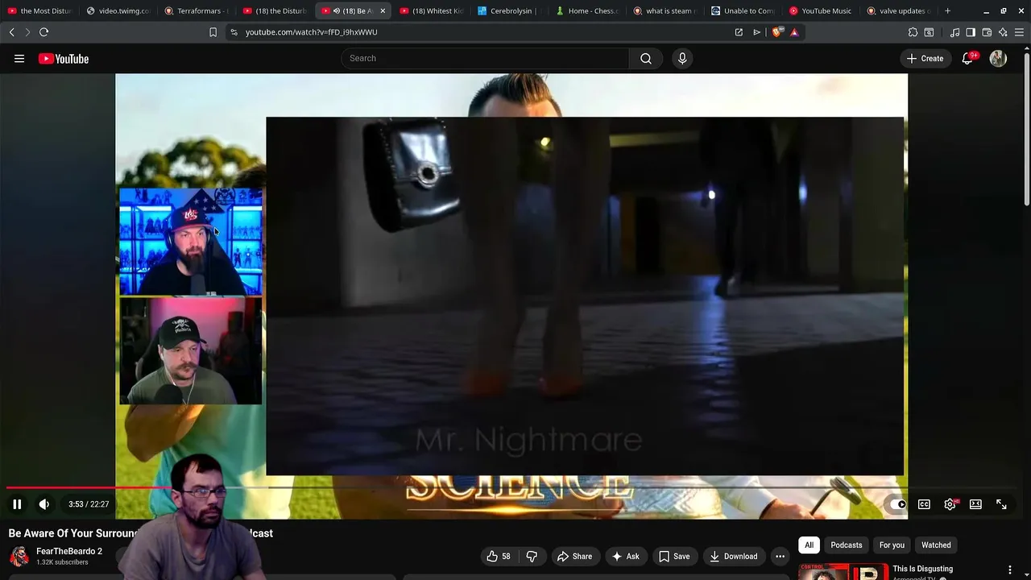Open the video player settings gear

[950, 504]
